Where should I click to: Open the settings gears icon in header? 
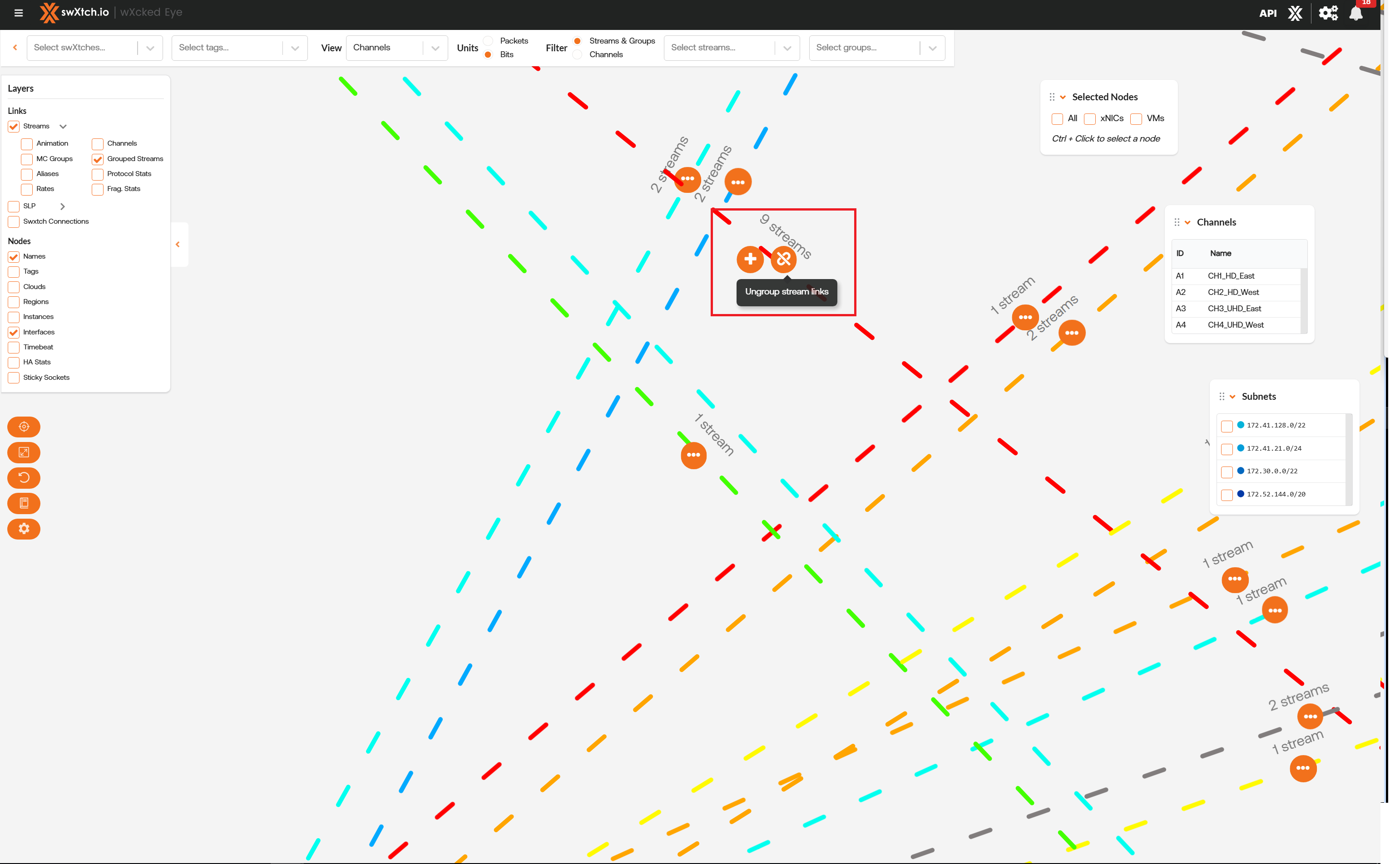pyautogui.click(x=1328, y=13)
